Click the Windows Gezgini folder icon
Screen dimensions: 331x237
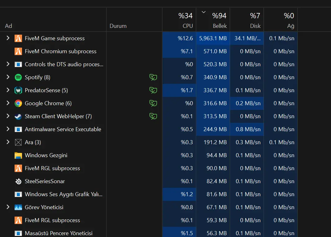coord(18,156)
